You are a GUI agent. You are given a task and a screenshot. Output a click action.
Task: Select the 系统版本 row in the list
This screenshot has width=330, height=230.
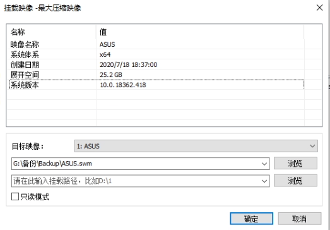(x=156, y=85)
